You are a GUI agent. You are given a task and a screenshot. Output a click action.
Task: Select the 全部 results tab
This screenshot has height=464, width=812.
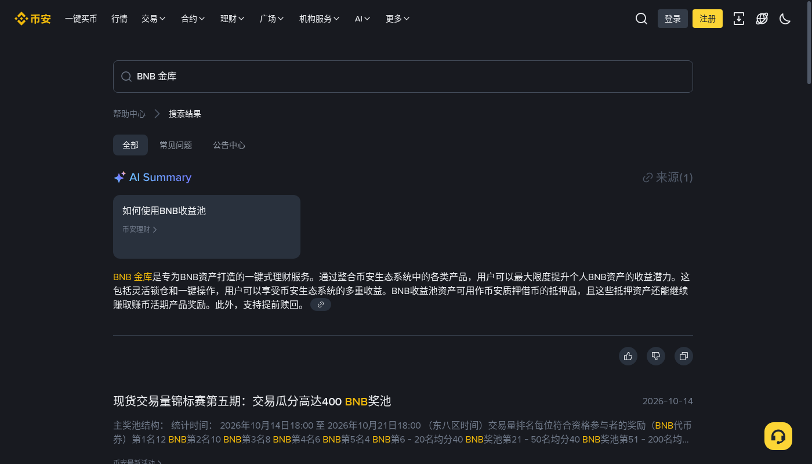[x=130, y=145]
